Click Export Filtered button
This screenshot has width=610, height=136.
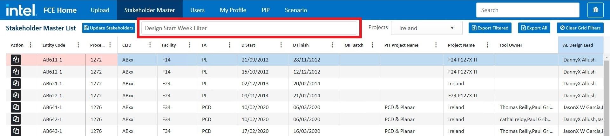pos(490,28)
